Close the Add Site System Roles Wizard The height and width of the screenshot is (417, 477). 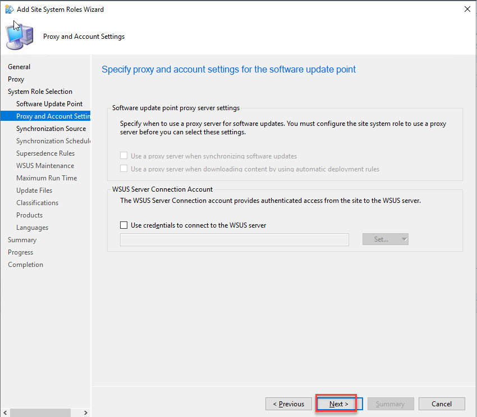coord(467,9)
